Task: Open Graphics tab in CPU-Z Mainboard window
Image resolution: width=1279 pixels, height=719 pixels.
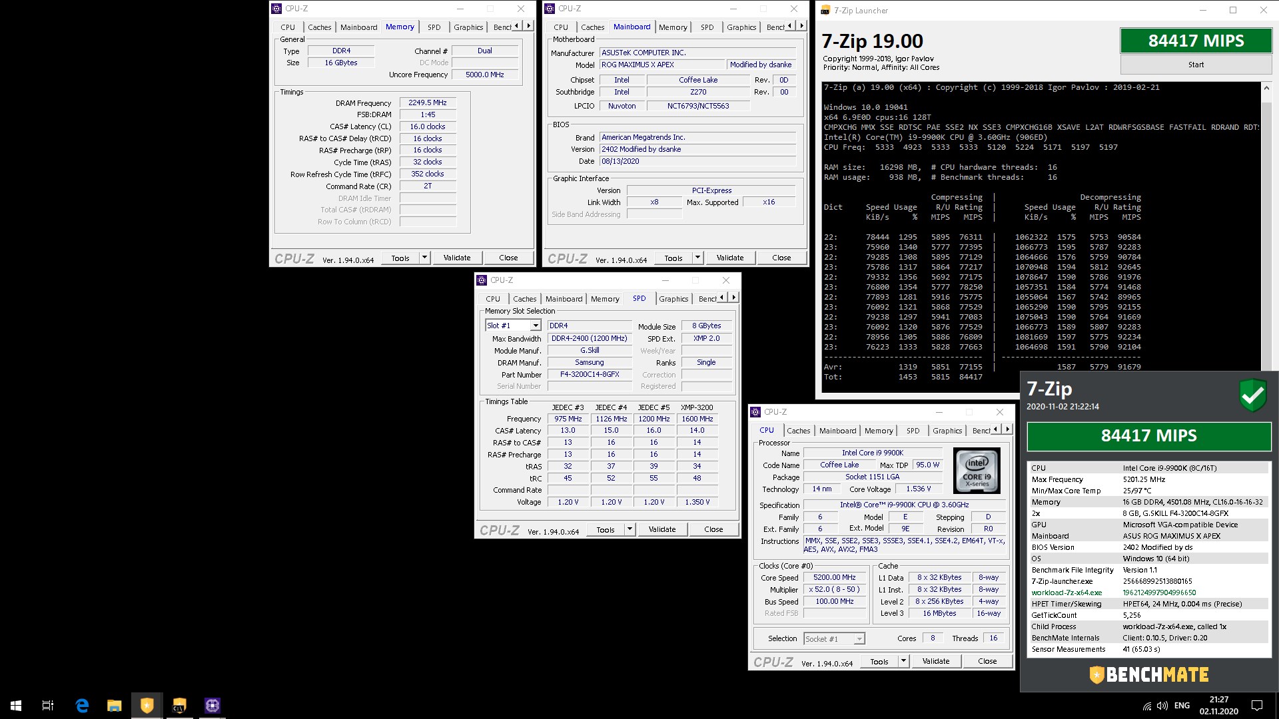Action: [x=741, y=27]
